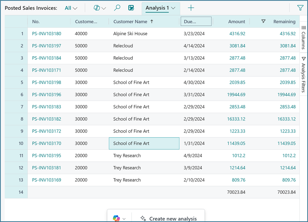Screen dimensions: 308x222
Task: Click the Due date column header
Action: pos(196,22)
